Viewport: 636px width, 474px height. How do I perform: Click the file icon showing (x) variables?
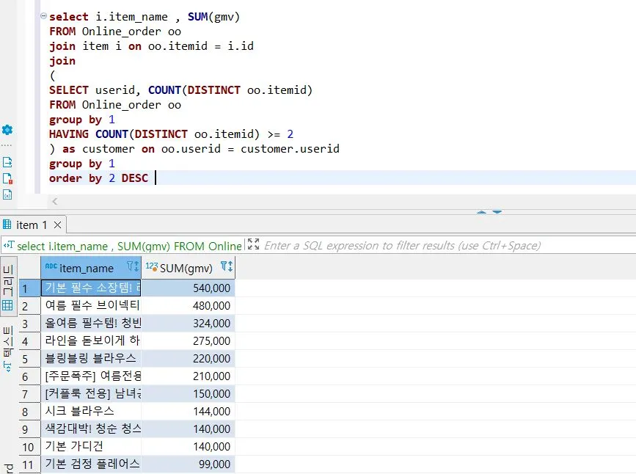coord(7,194)
